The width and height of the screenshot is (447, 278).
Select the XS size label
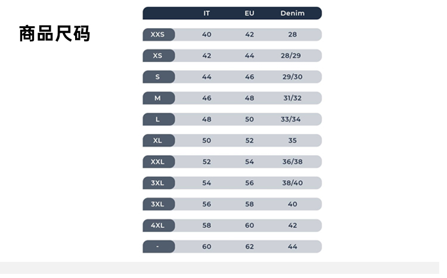[158, 55]
